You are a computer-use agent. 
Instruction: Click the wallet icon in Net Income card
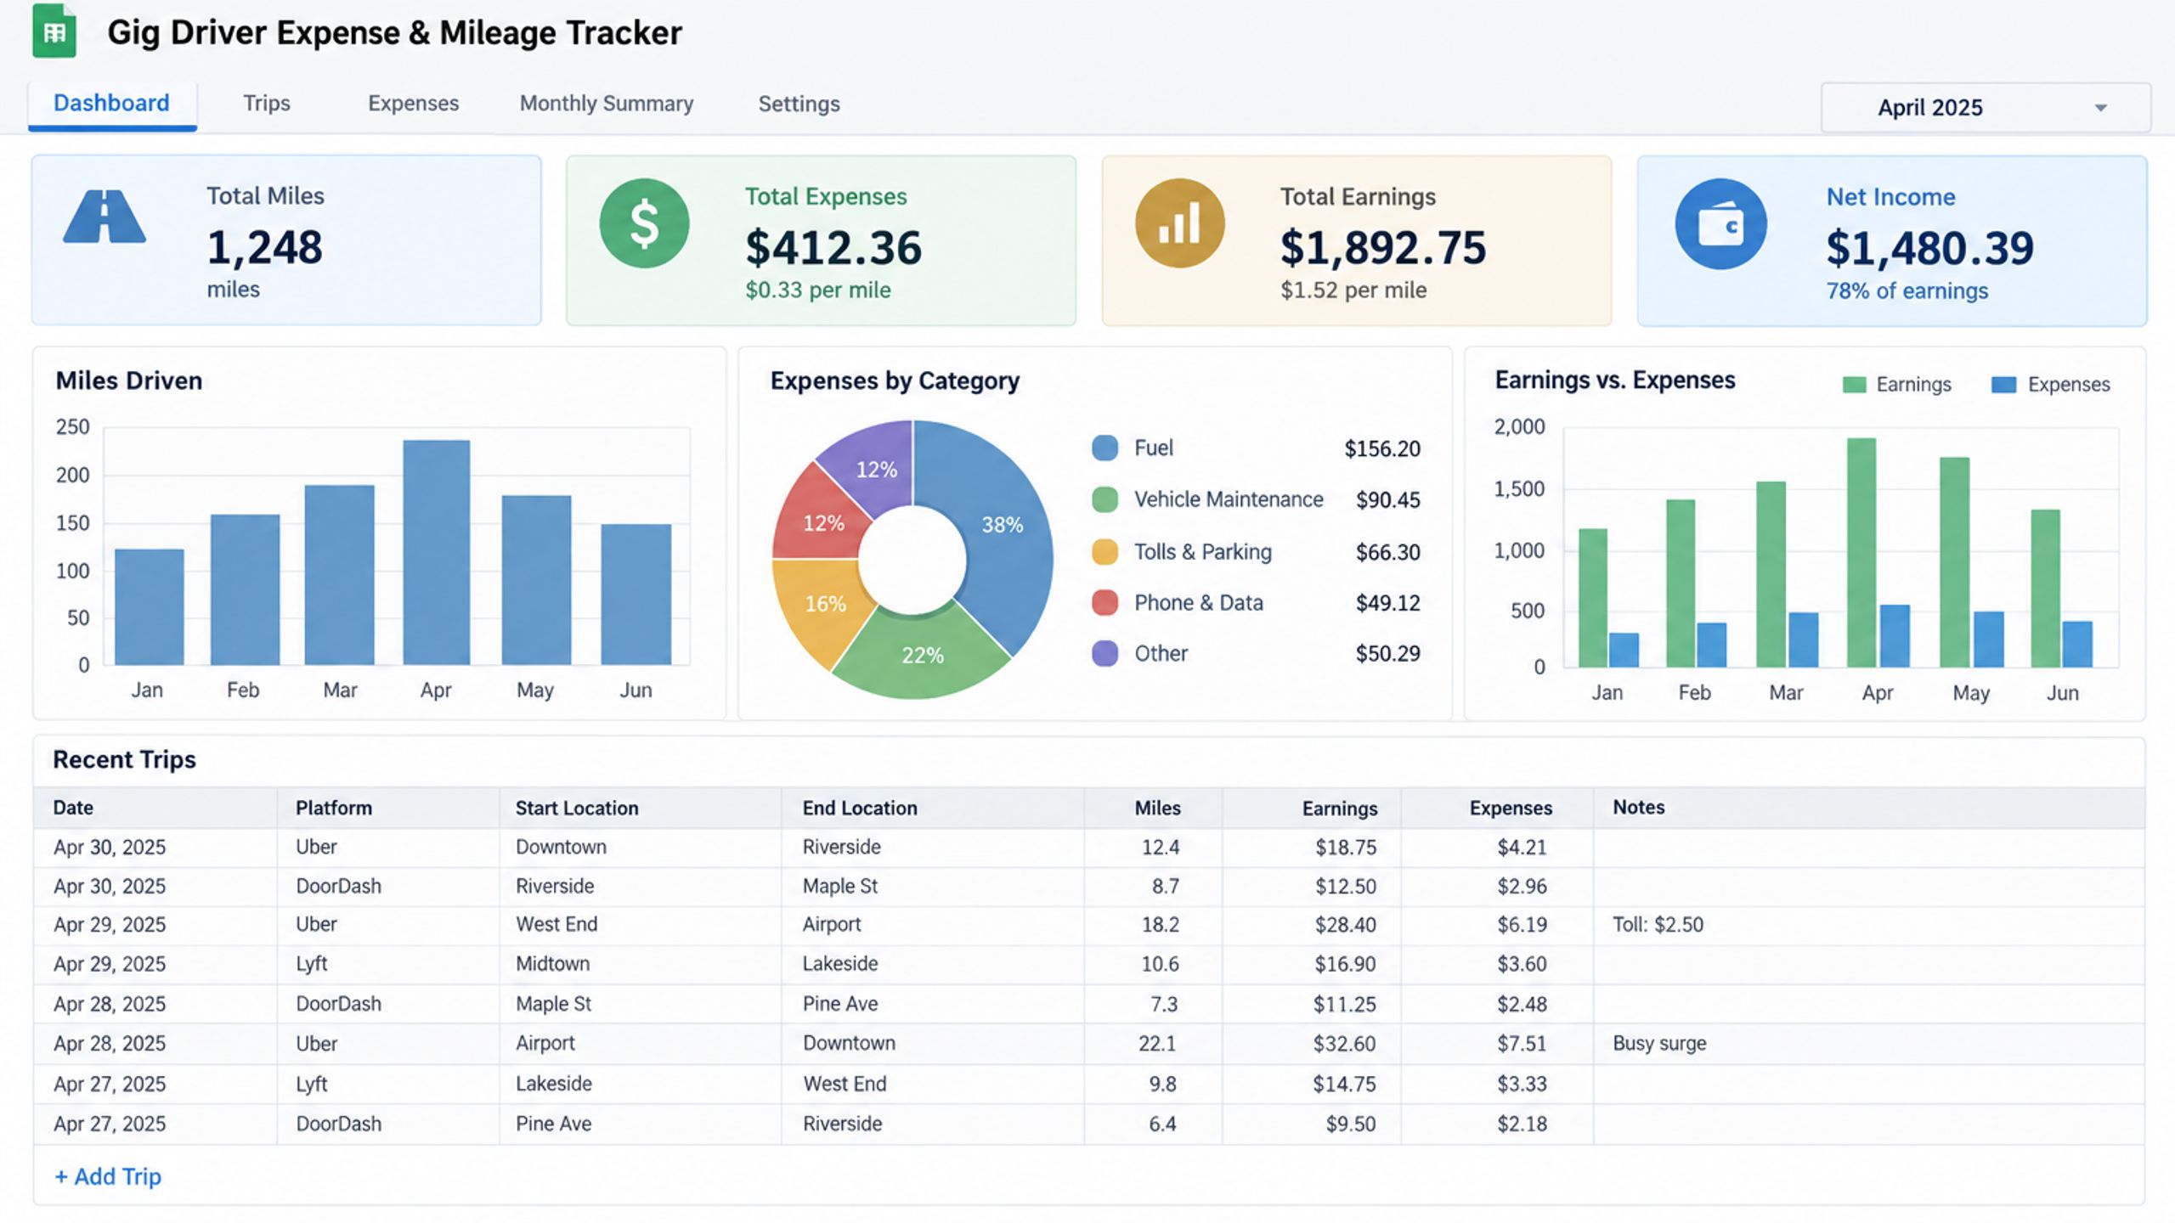point(1720,224)
